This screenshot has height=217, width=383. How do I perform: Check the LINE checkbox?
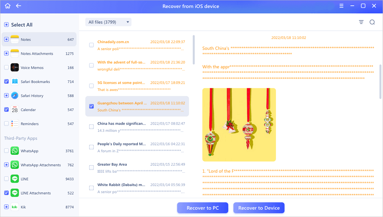[7, 179]
